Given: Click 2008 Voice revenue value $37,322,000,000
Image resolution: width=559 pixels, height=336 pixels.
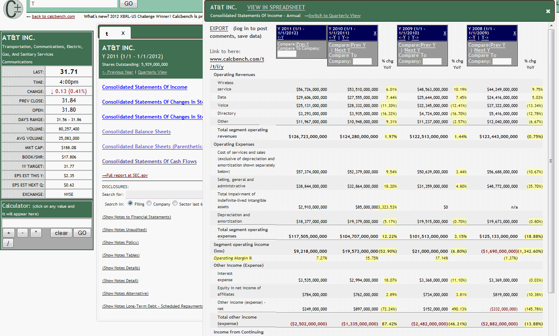Looking at the screenshot, I should point(502,105).
